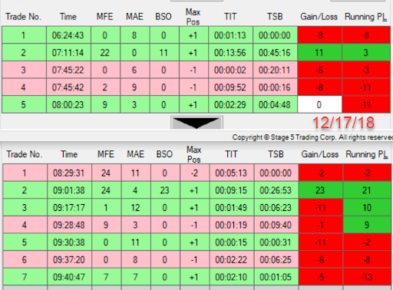Click the Stage 5 Trading Corp copyright text
Viewport: 393px width, 290px height.
pyautogui.click(x=312, y=137)
